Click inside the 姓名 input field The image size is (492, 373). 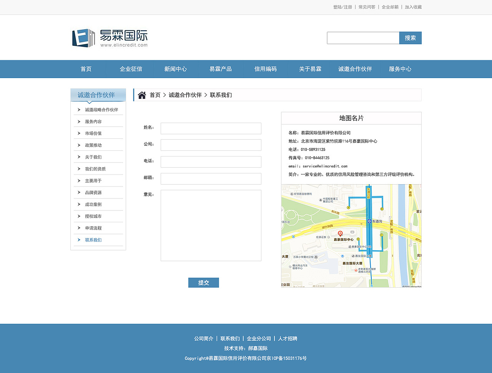coord(211,128)
